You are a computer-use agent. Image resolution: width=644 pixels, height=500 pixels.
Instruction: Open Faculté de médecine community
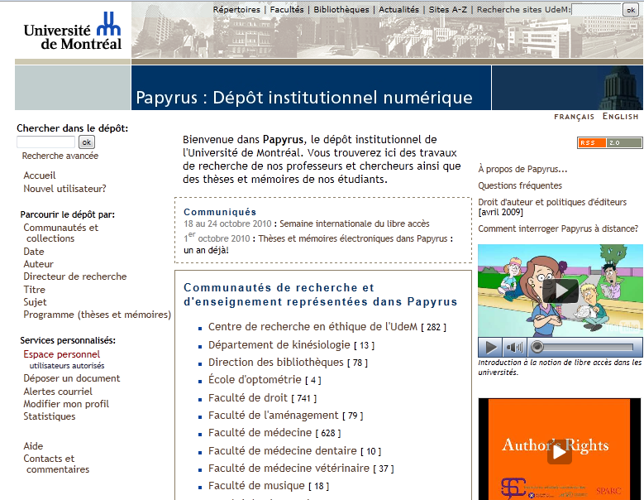click(x=260, y=433)
